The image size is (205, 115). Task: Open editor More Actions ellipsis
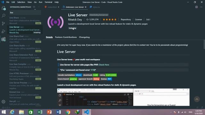[x=201, y=7]
